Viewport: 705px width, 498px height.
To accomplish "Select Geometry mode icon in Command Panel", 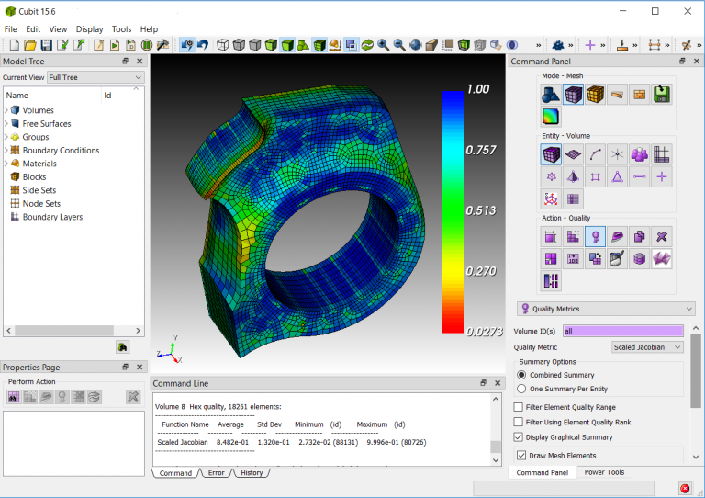I will click(x=551, y=95).
